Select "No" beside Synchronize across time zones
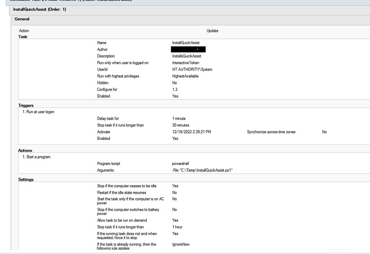The height and width of the screenshot is (254, 370). (324, 132)
